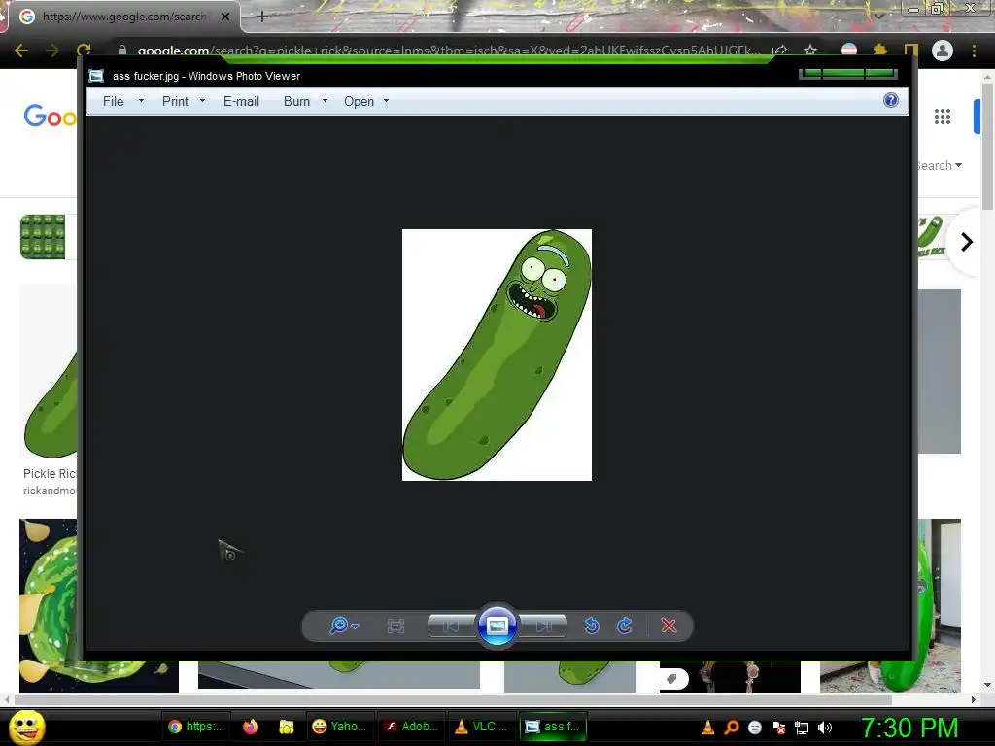Click the VLC cone tray icon
Image resolution: width=995 pixels, height=746 pixels.
pyautogui.click(x=707, y=728)
